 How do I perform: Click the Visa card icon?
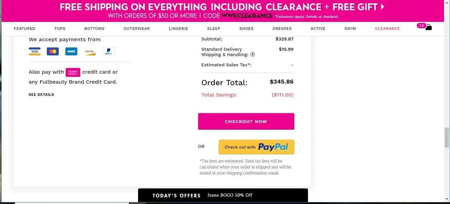[35, 51]
